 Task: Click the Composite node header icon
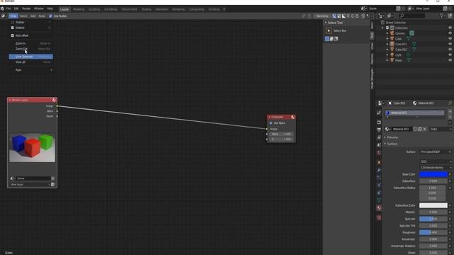[293, 117]
